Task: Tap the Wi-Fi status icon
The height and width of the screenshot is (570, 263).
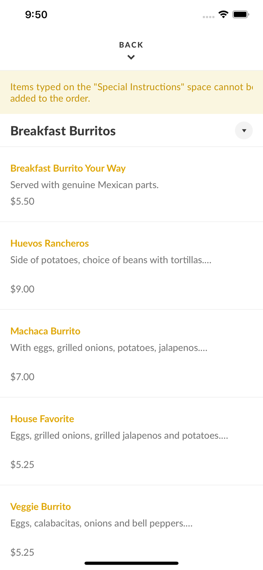Action: tap(223, 14)
